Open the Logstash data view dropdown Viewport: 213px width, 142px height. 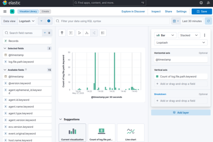(x=27, y=21)
